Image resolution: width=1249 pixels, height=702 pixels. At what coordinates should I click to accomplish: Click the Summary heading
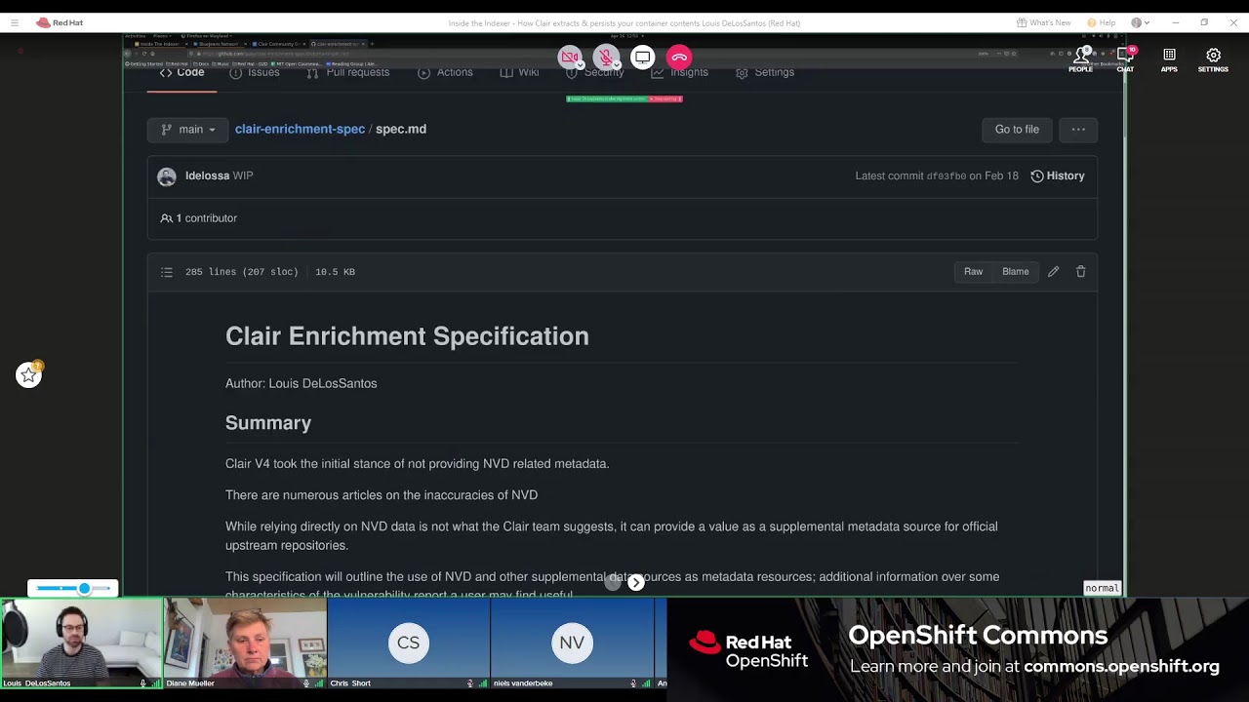click(268, 423)
